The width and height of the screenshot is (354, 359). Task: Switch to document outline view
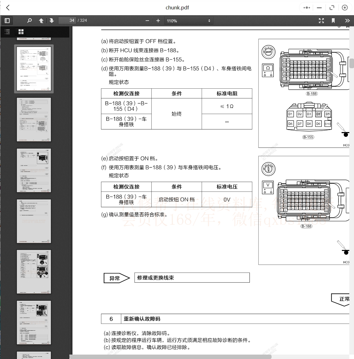pyautogui.click(x=7, y=32)
